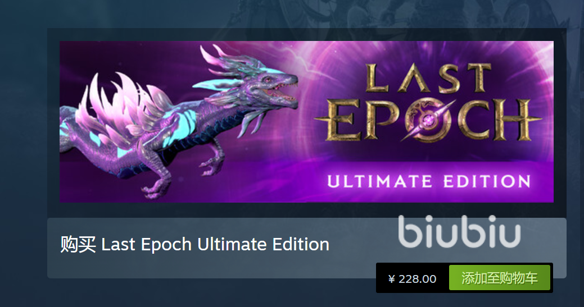Viewport: 584px width, 307px height.
Task: Click the word ULTIMATE in the banner
Action: click(379, 181)
